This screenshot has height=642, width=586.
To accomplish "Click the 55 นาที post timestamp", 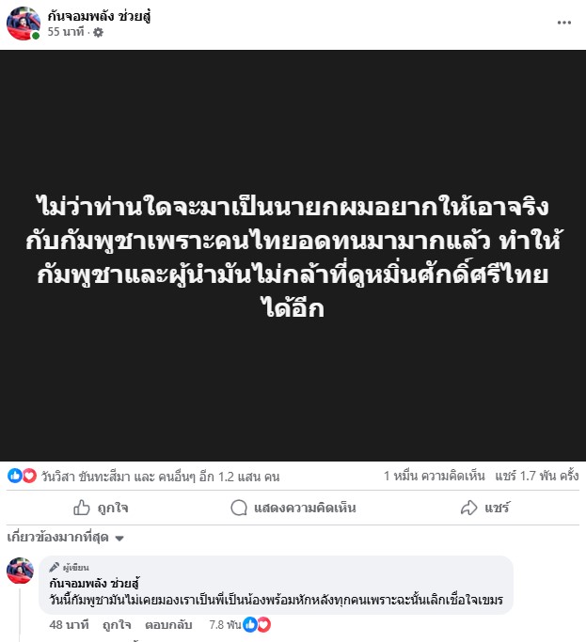I will (x=66, y=32).
